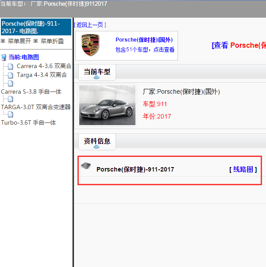Image resolution: width=266 pixels, height=267 pixels.
Task: Click the Porsche crest logo
Action: point(90,45)
